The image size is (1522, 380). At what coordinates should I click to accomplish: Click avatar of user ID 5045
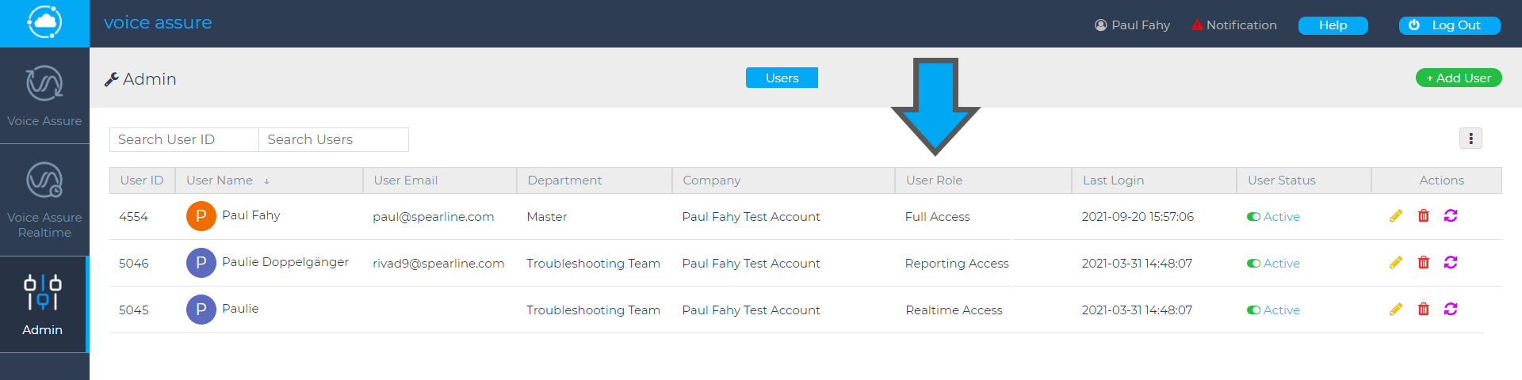coord(201,310)
